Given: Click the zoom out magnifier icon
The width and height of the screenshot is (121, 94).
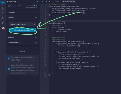Looking at the screenshot, I should point(46,2).
